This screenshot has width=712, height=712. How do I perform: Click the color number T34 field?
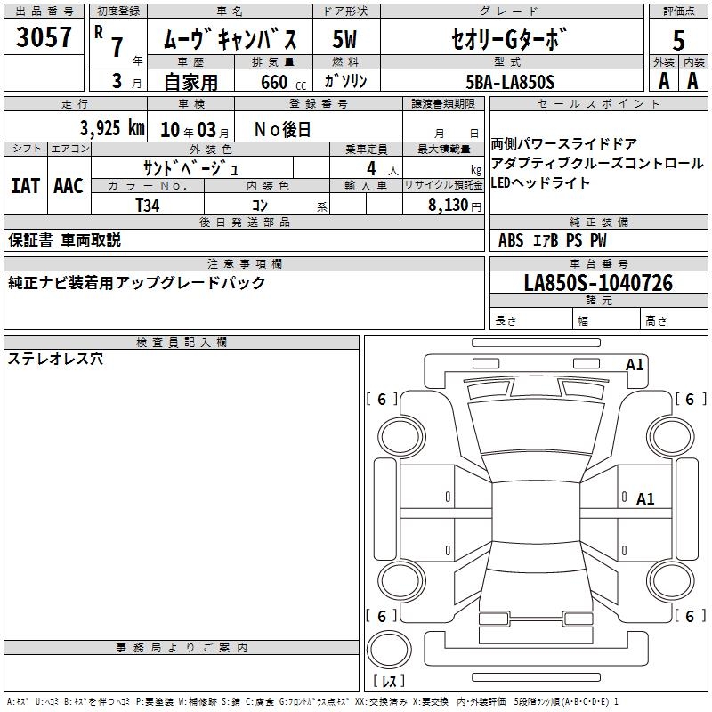pos(148,205)
